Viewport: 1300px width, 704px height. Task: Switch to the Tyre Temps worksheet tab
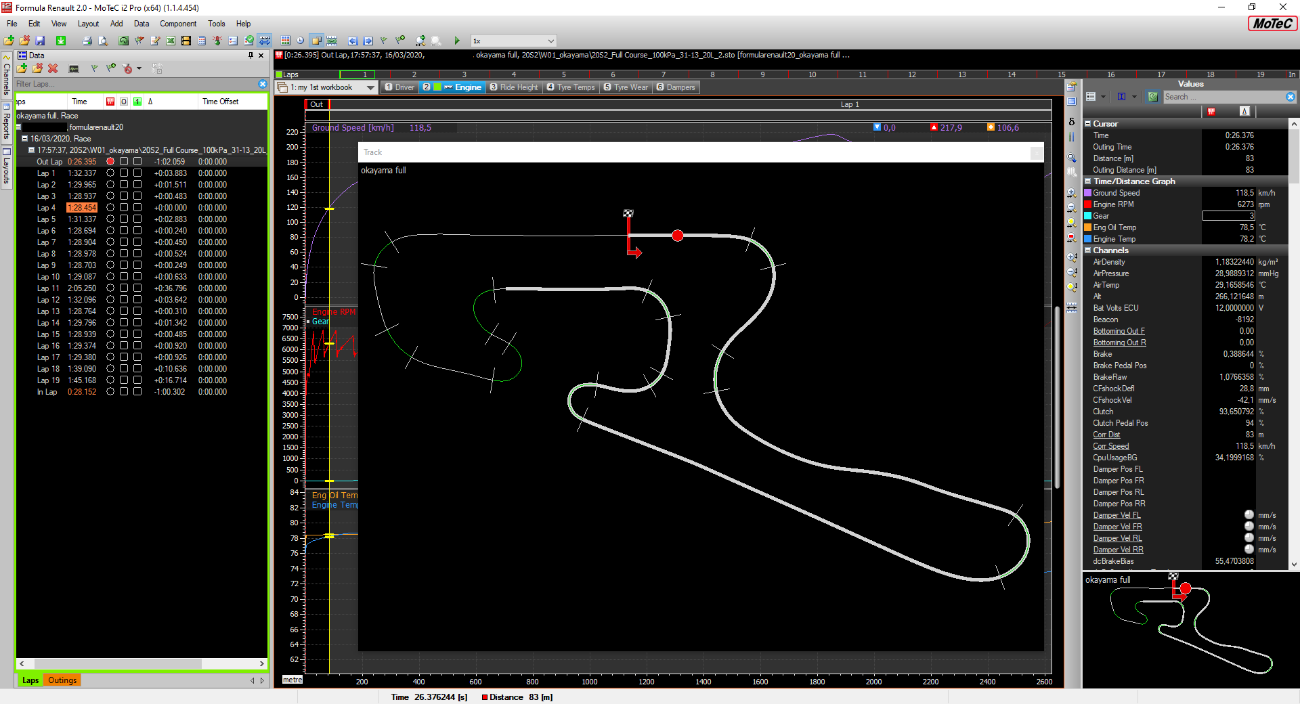click(571, 87)
